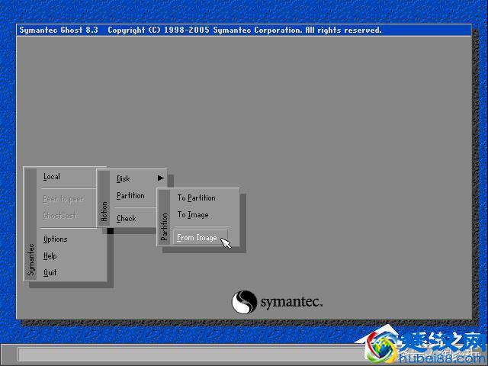Click Quit to exit Ghost

click(x=50, y=272)
